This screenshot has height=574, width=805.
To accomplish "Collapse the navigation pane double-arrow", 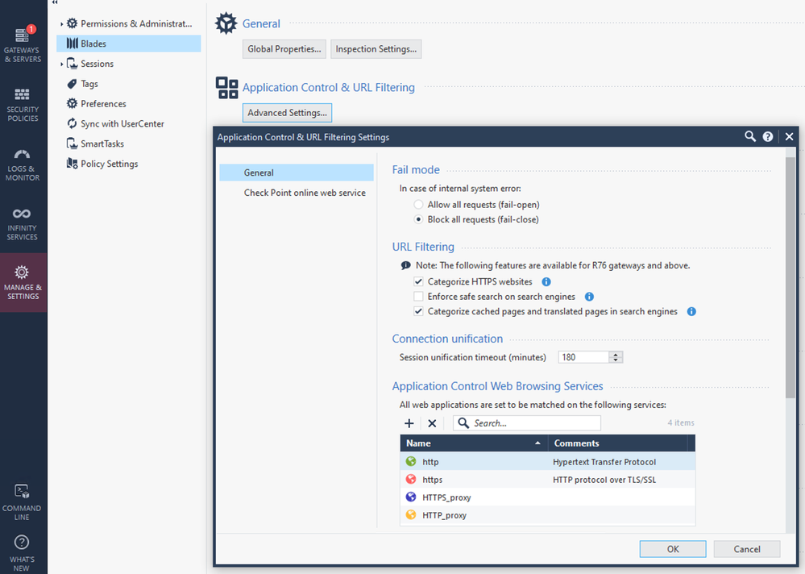I will (55, 2).
